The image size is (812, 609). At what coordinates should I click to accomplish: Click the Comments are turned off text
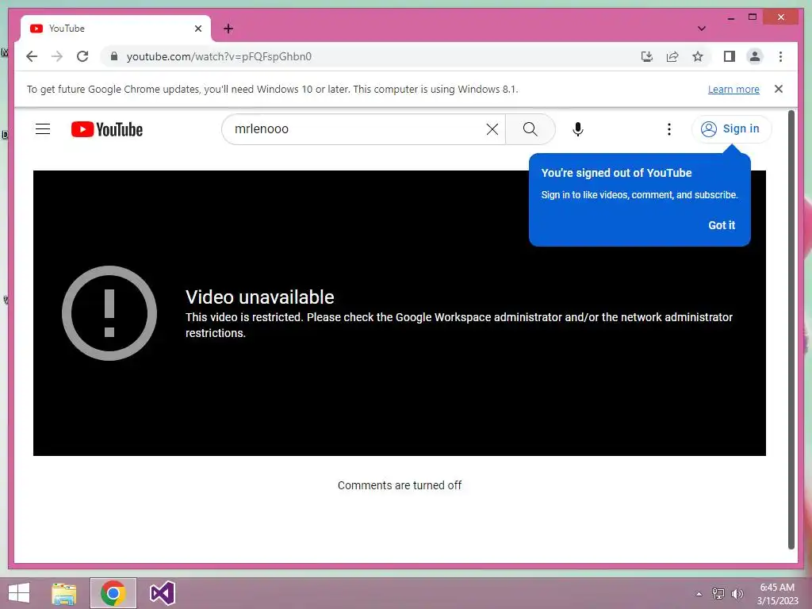(x=400, y=485)
